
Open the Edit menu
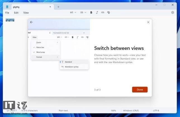(x=16, y=13)
